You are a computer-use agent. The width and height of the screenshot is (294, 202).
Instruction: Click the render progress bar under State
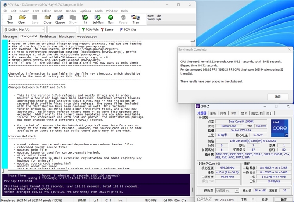[x=171, y=23]
